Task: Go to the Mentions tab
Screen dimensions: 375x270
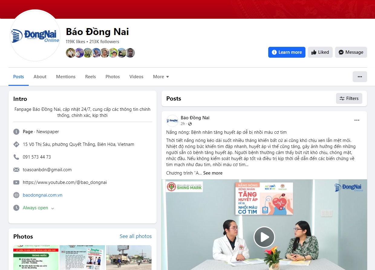Action: (66, 77)
